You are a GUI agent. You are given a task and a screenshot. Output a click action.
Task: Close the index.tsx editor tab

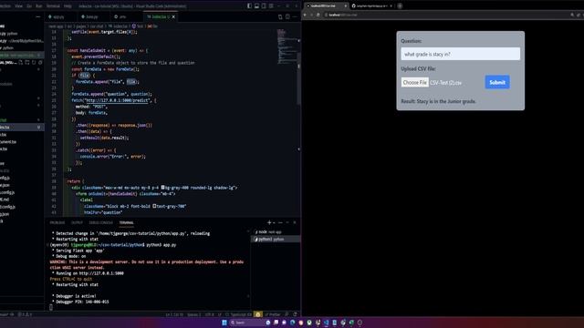pyautogui.click(x=173, y=16)
